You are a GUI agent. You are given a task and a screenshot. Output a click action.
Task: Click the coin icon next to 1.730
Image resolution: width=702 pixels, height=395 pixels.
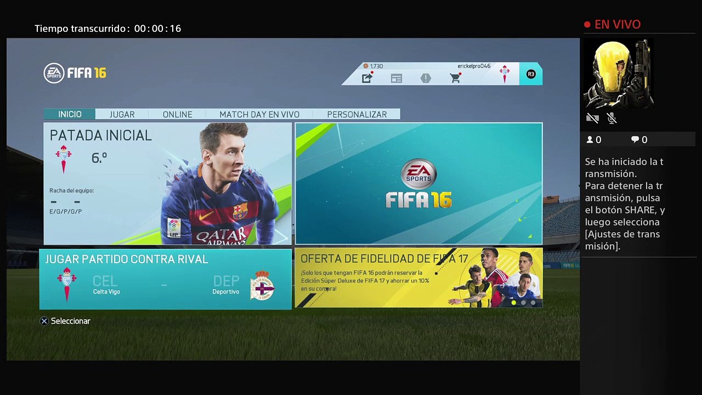(366, 66)
